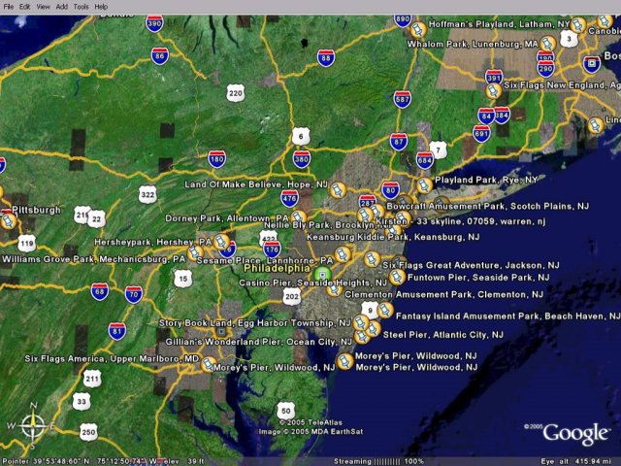The height and width of the screenshot is (466, 621).
Task: Click the Story Book Land pushpin icon
Action: click(360, 322)
